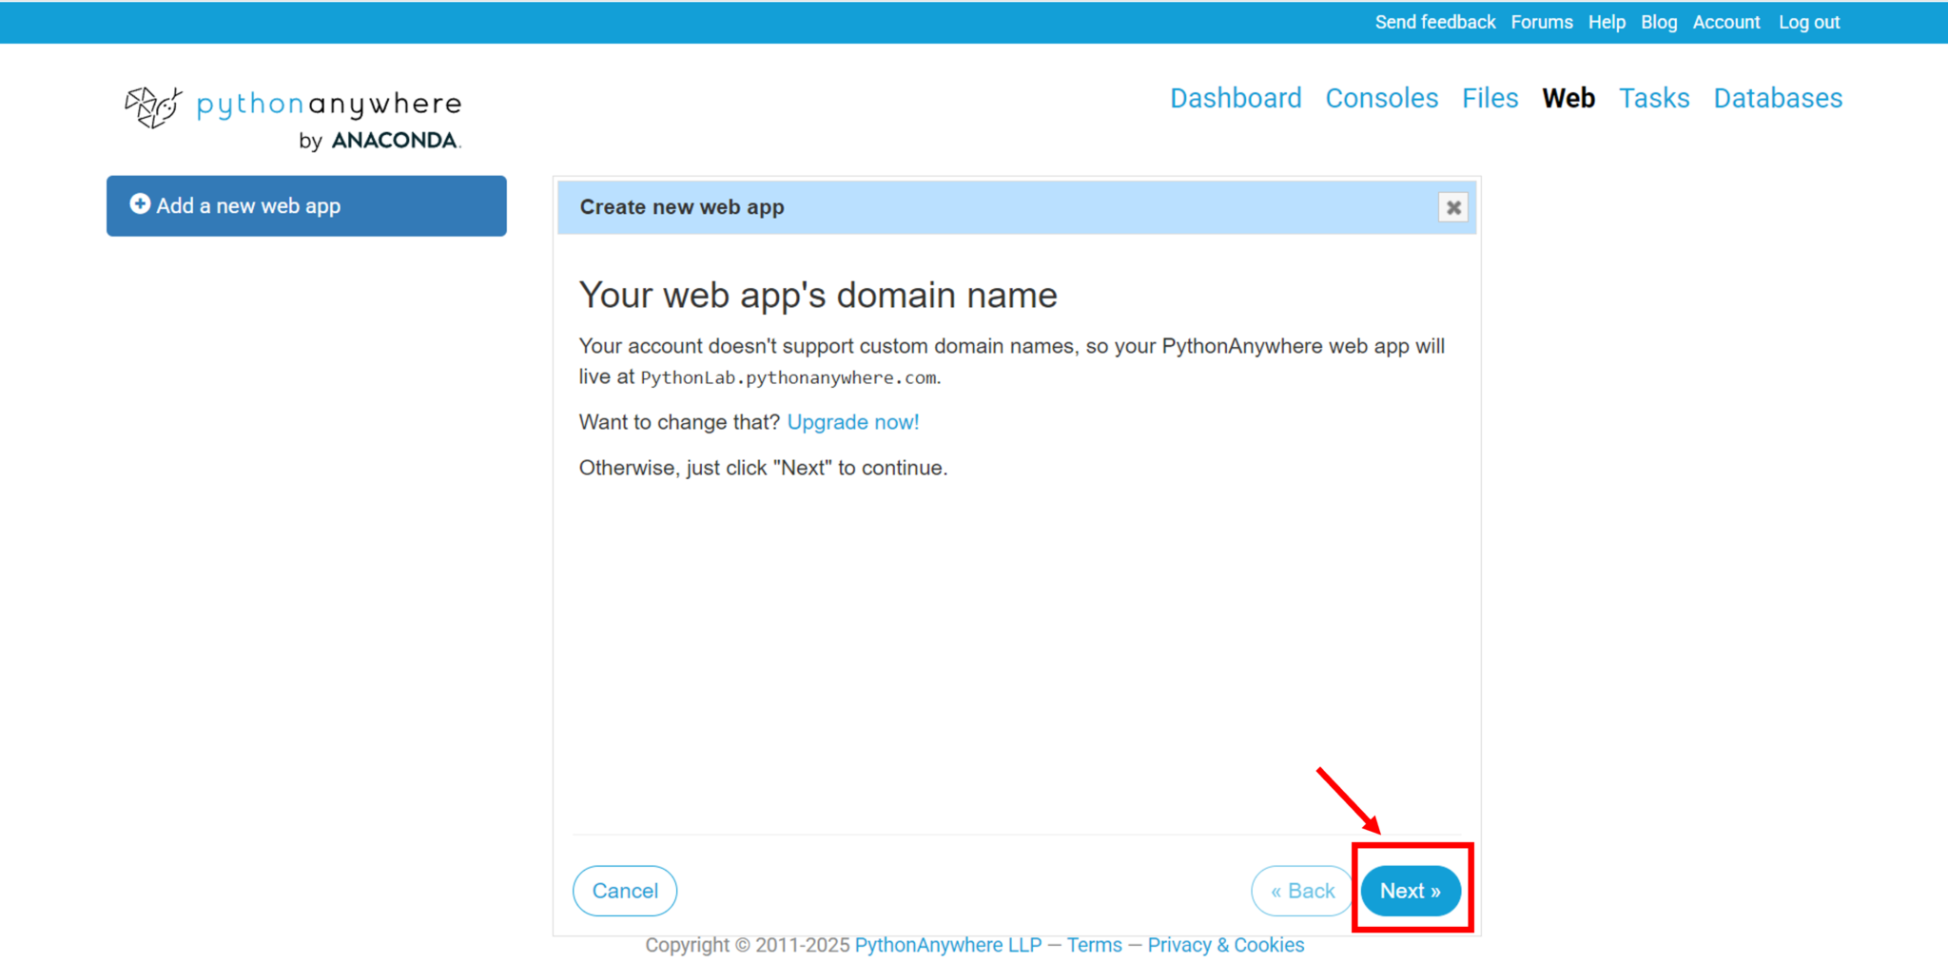The image size is (1948, 962).
Task: Visit the Blog link
Action: pos(1659,22)
